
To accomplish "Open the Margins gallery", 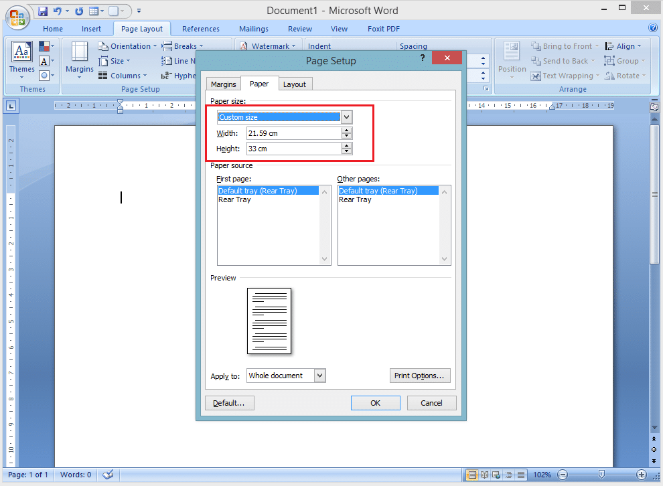I will coord(80,60).
